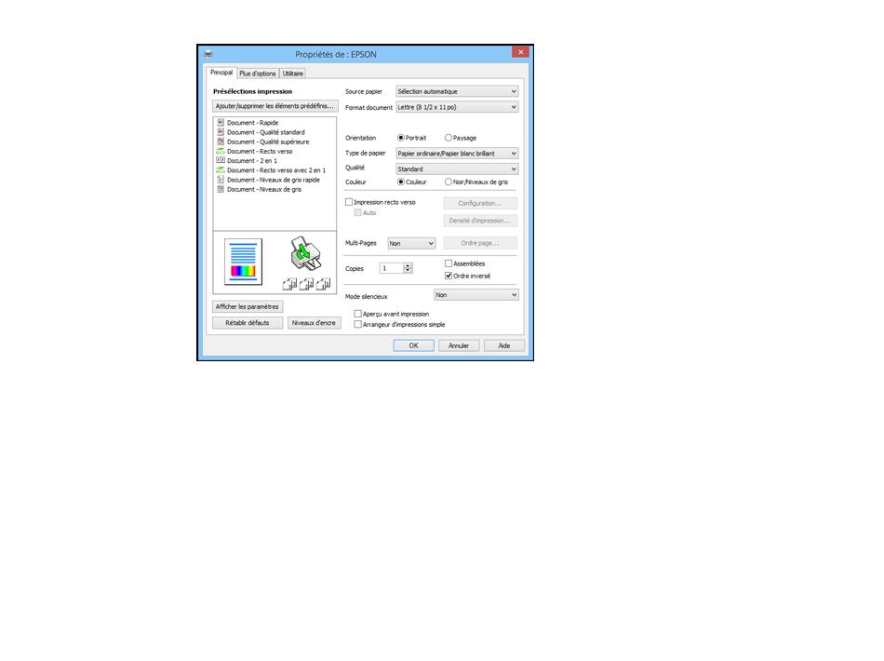Increase copies with the up arrow
Viewport: 884px width, 661px height.
pyautogui.click(x=409, y=265)
